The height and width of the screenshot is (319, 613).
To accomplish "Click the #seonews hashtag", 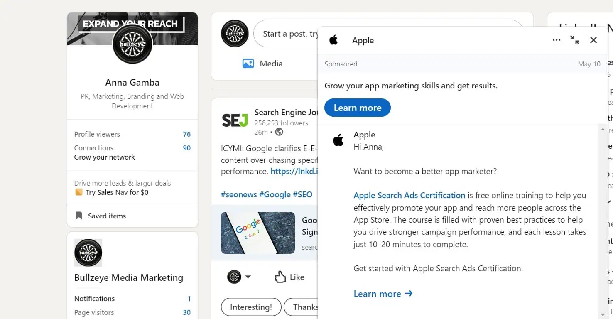I will coord(239,194).
